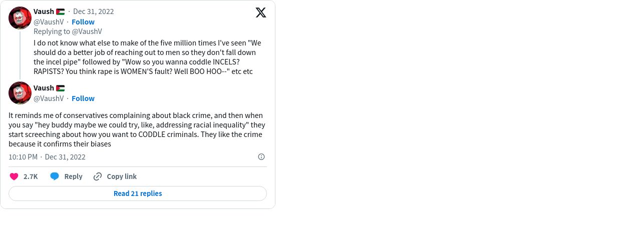Click the Reply text label

[x=73, y=176]
